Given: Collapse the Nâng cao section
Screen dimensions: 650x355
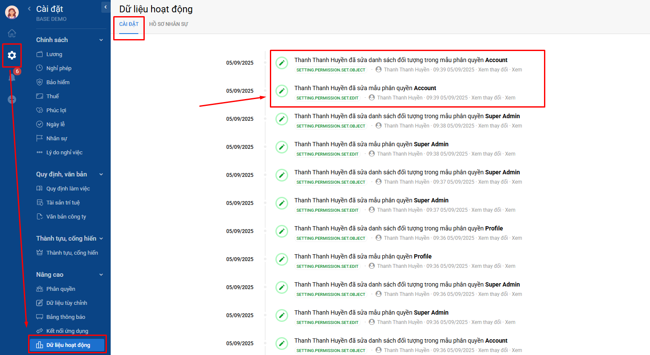Looking at the screenshot, I should [x=101, y=275].
